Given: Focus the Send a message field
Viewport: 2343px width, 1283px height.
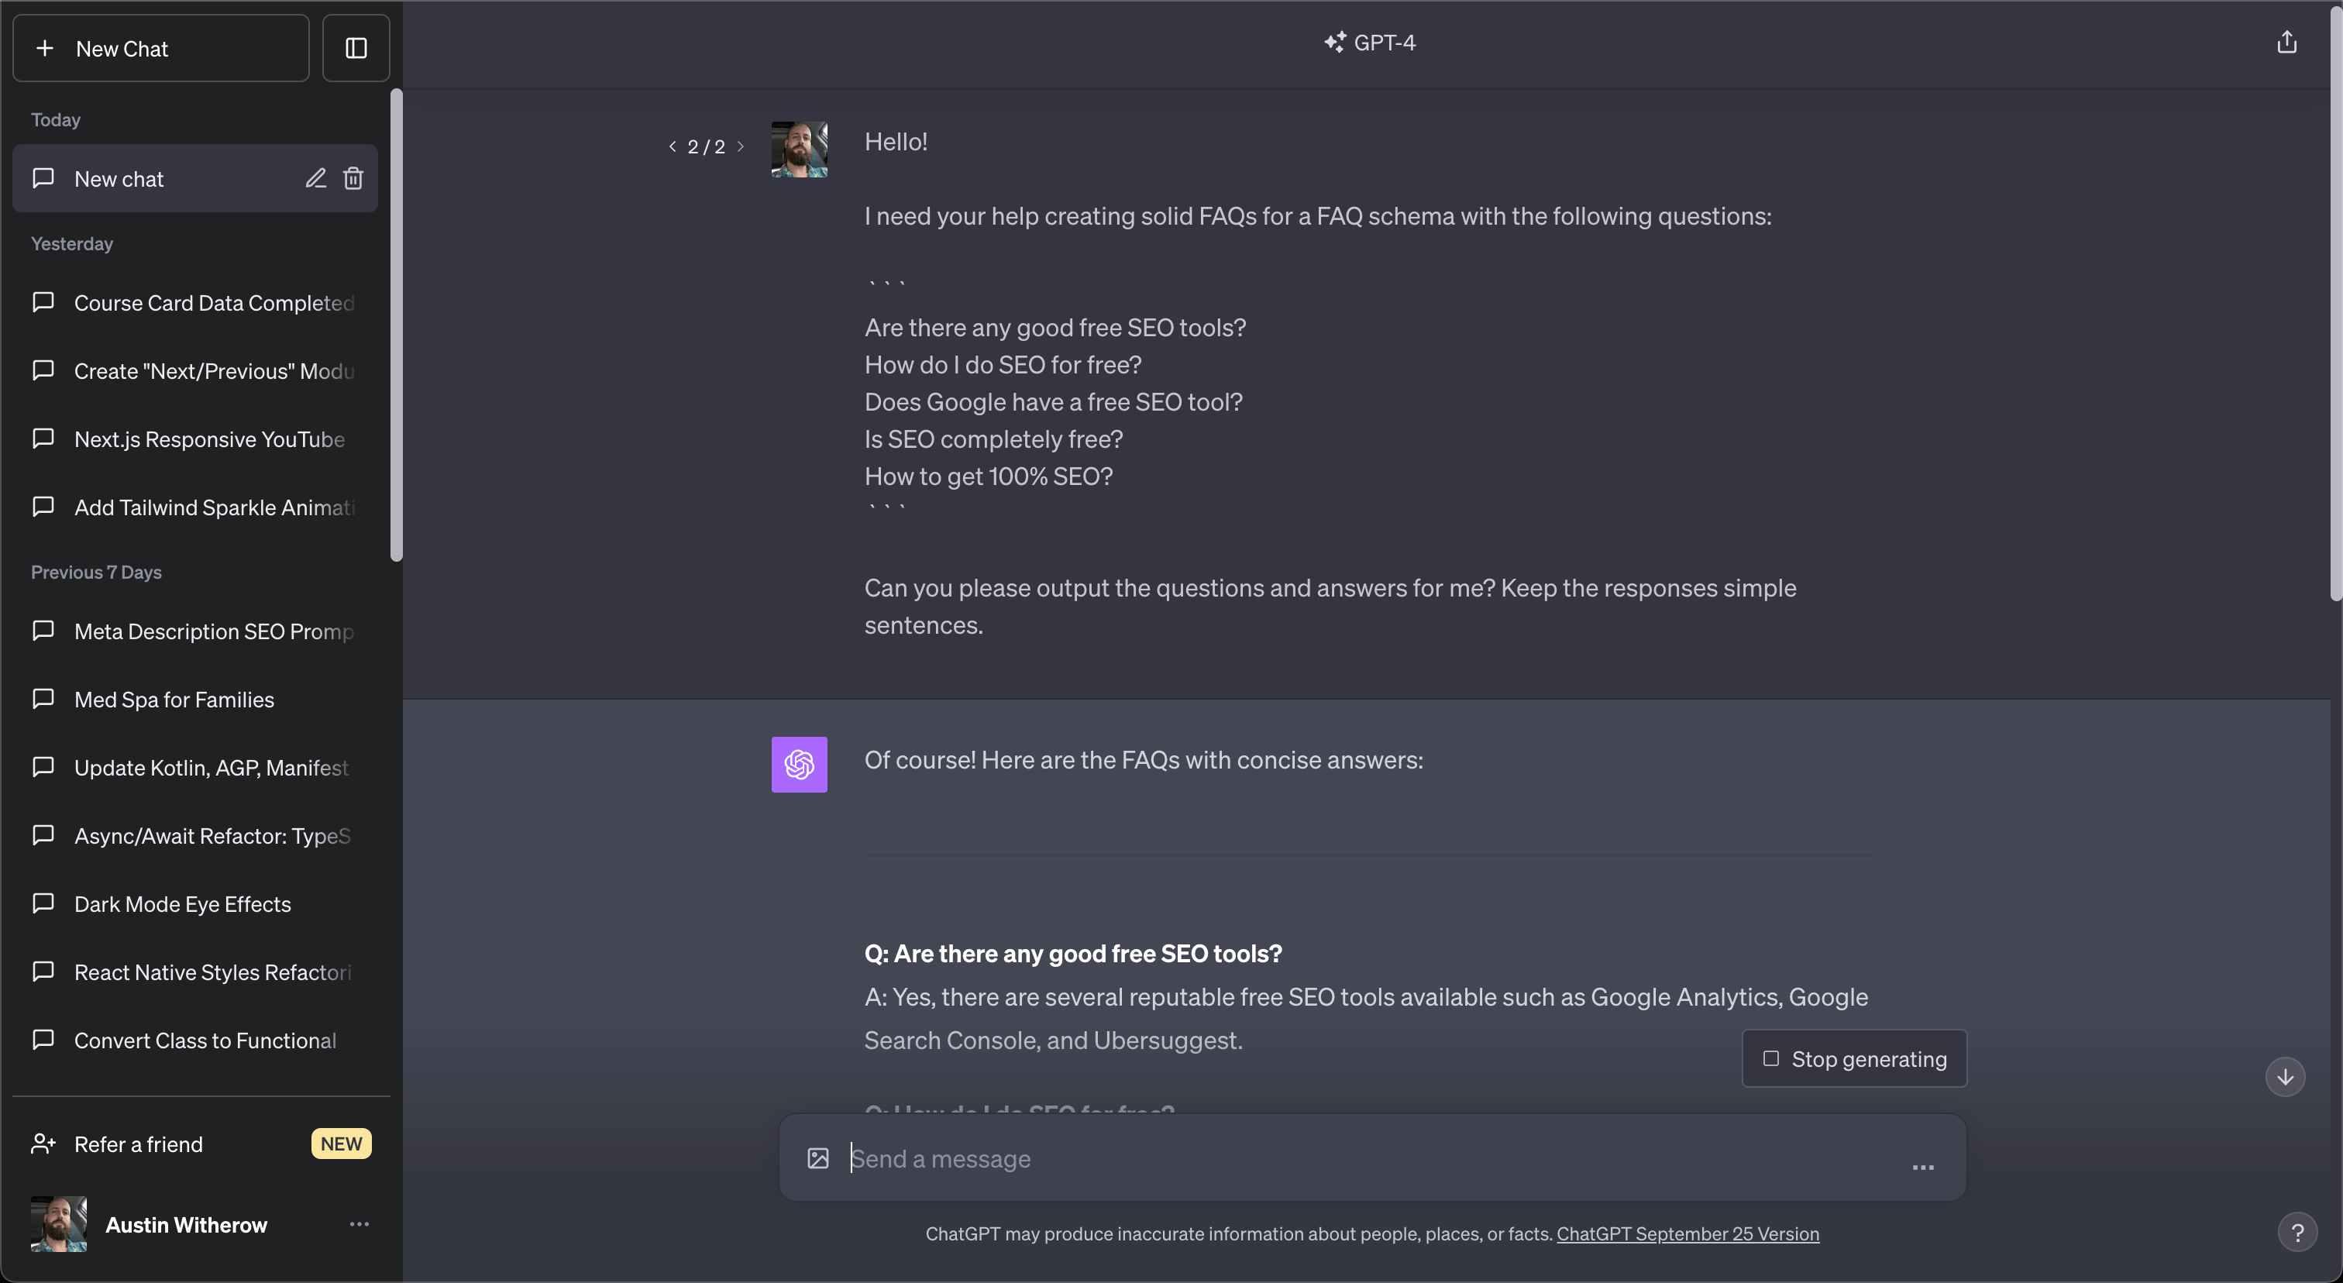Looking at the screenshot, I should coord(1374,1157).
